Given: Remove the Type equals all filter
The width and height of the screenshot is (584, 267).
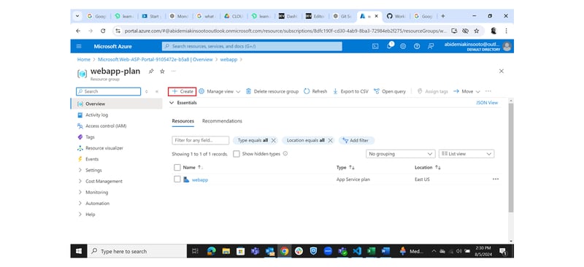Looking at the screenshot, I should pyautogui.click(x=273, y=140).
